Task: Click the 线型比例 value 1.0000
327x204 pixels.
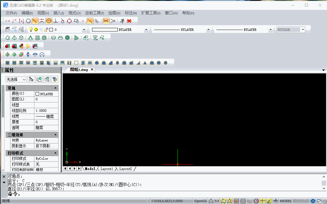Action: (x=46, y=111)
